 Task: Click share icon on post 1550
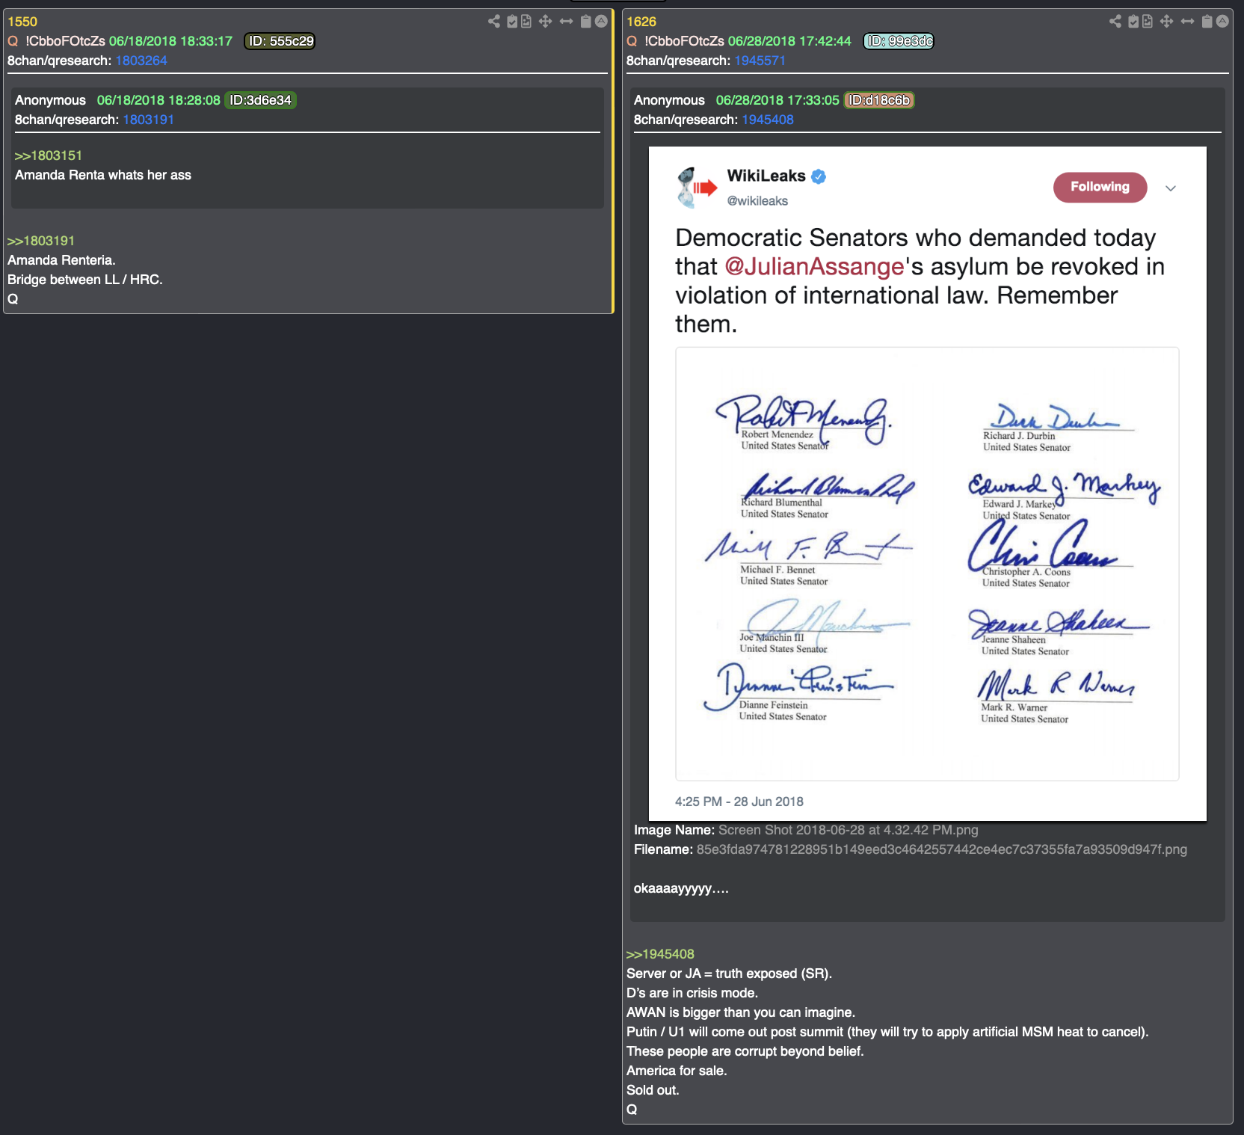tap(493, 22)
